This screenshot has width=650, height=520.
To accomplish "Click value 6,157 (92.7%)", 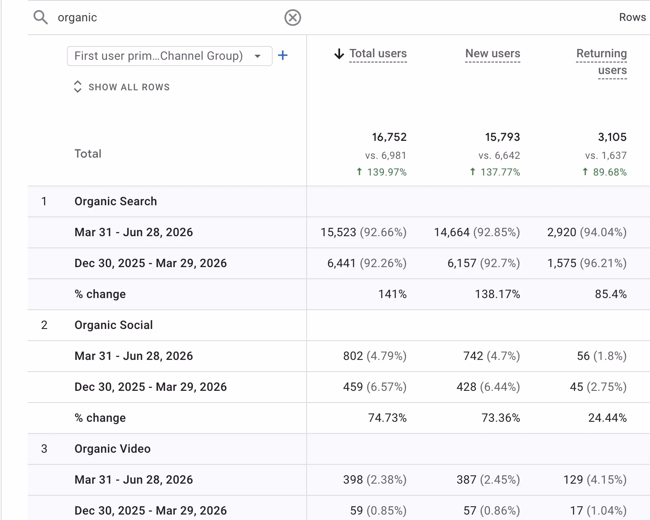I will coord(484,263).
